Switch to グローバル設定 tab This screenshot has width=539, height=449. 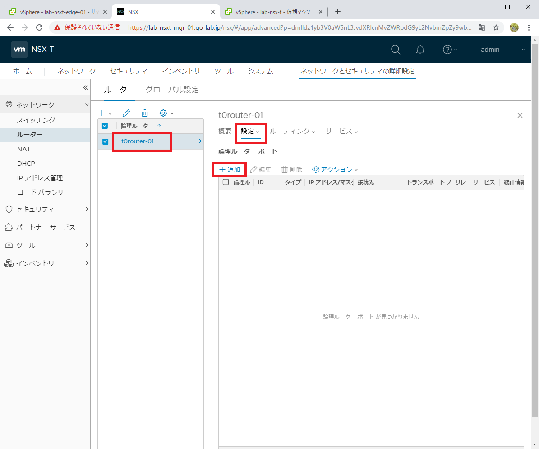pos(172,90)
